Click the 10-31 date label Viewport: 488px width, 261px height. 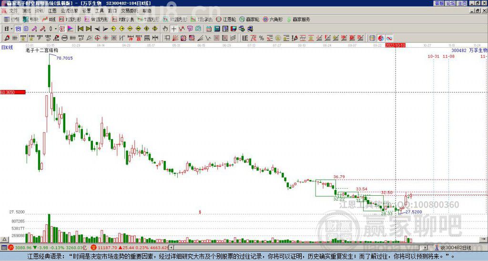433,56
